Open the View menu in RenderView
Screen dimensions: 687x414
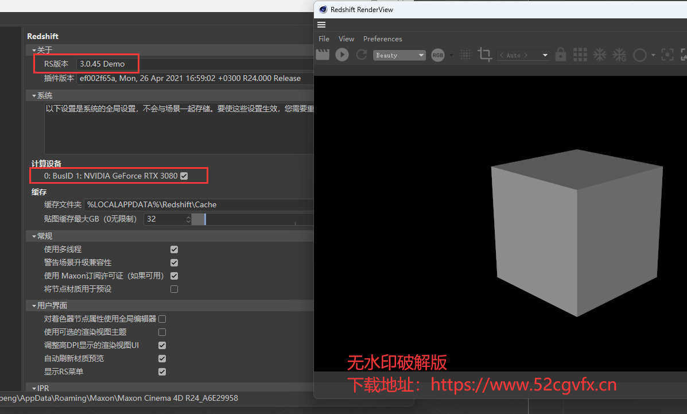click(x=346, y=38)
